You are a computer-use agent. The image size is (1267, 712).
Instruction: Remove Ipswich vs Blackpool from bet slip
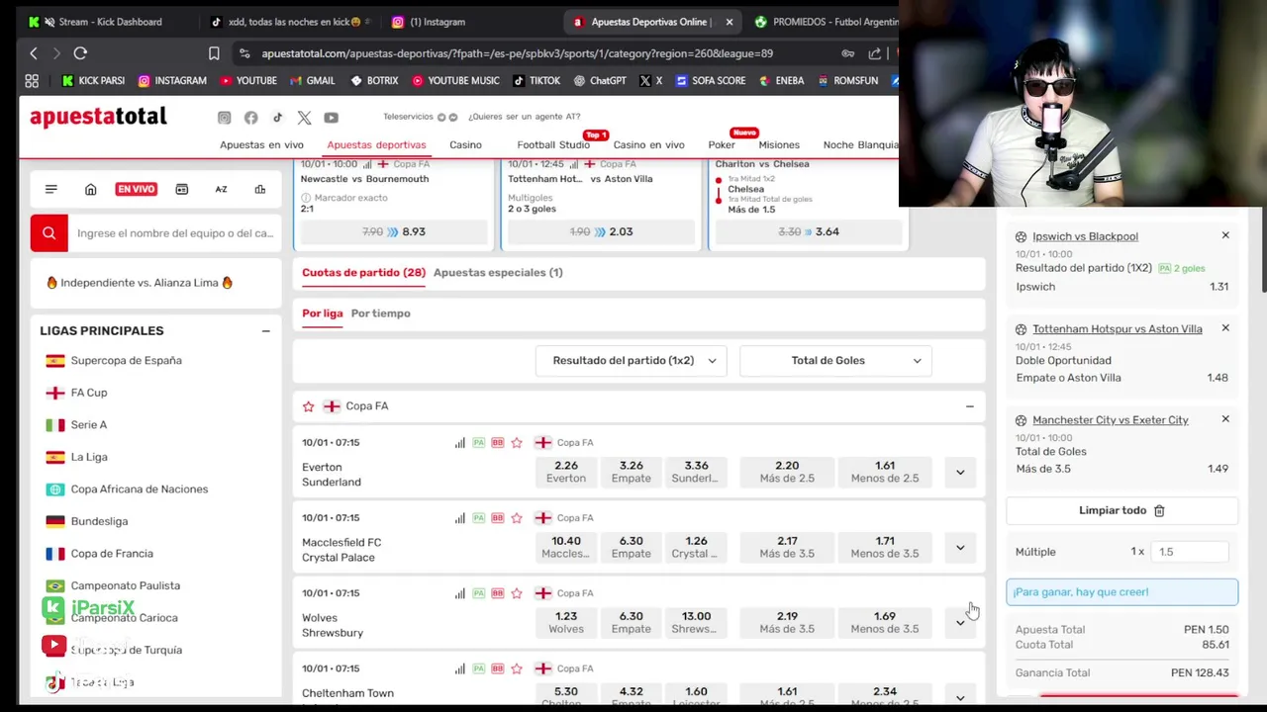click(x=1225, y=236)
